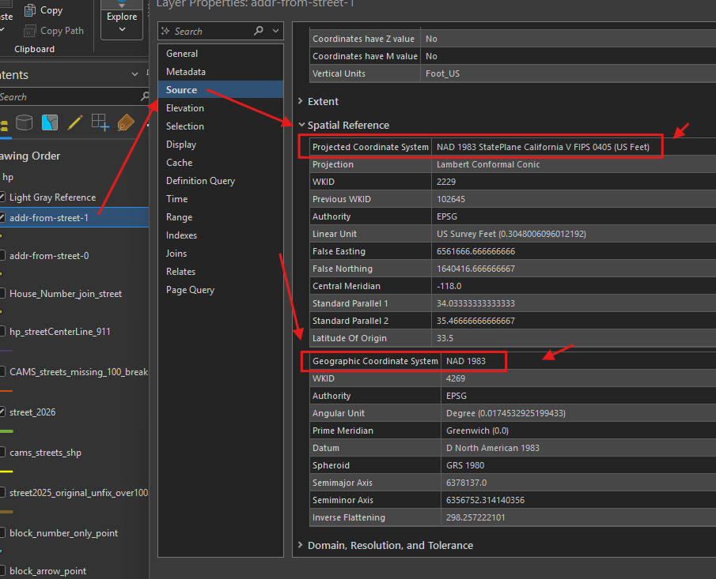Click the Contents pane search magnifier icon

tap(145, 96)
